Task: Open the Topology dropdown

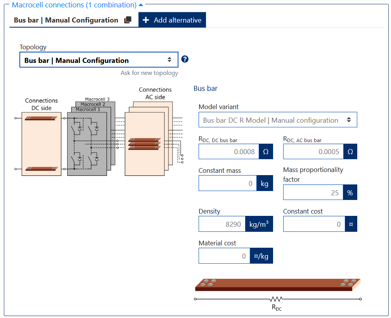Action: pyautogui.click(x=99, y=60)
